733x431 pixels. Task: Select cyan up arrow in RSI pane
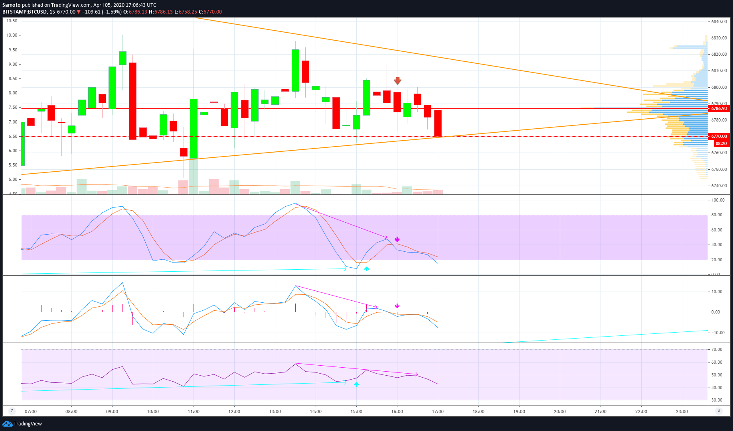356,384
